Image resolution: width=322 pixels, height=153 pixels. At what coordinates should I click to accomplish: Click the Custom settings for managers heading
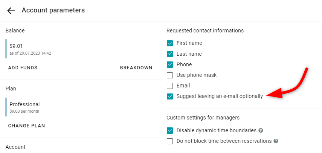(x=203, y=118)
